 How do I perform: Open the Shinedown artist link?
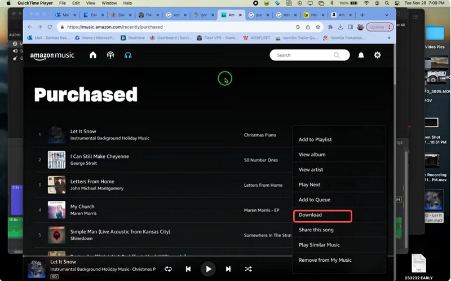81,238
